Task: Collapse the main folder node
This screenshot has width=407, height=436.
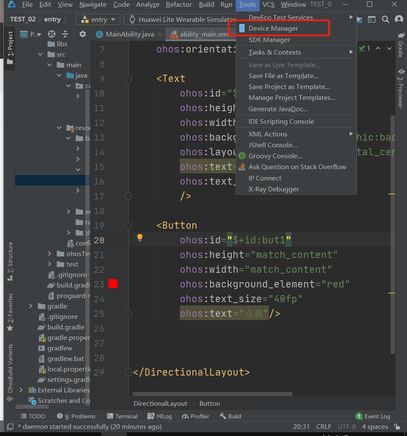Action: tap(50, 65)
